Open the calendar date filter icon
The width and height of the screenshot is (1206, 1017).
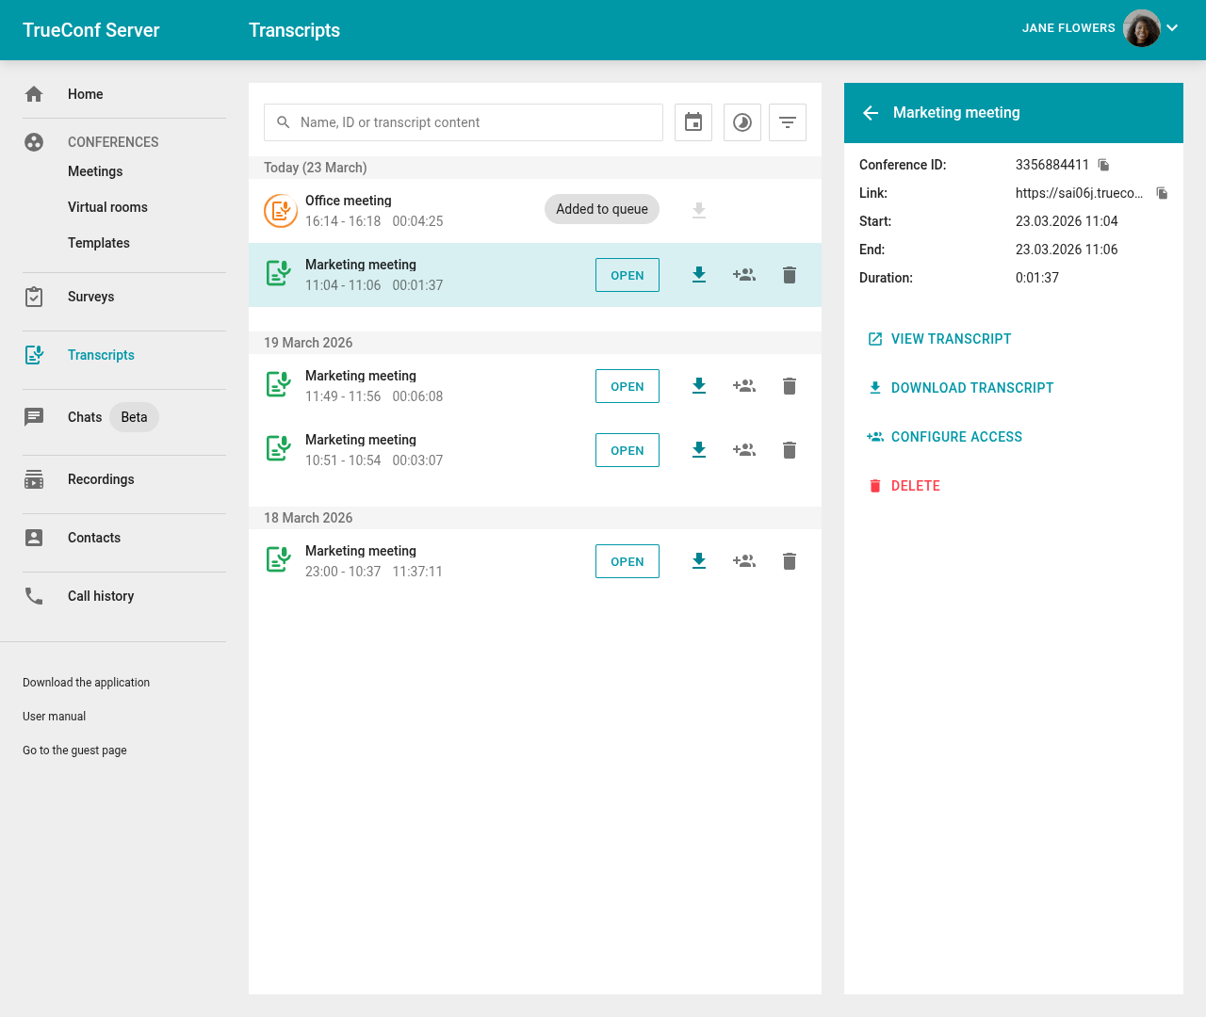pyautogui.click(x=693, y=122)
